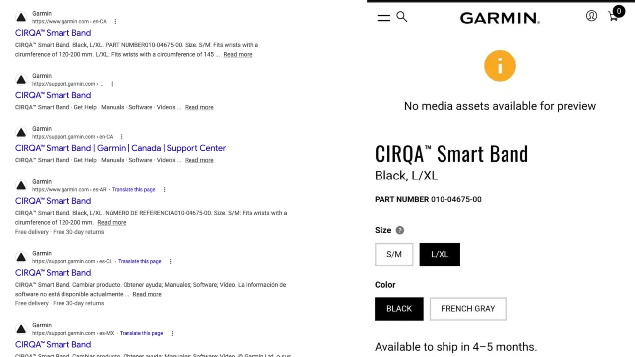Click Translate this page on the es-AR result

[x=133, y=189]
